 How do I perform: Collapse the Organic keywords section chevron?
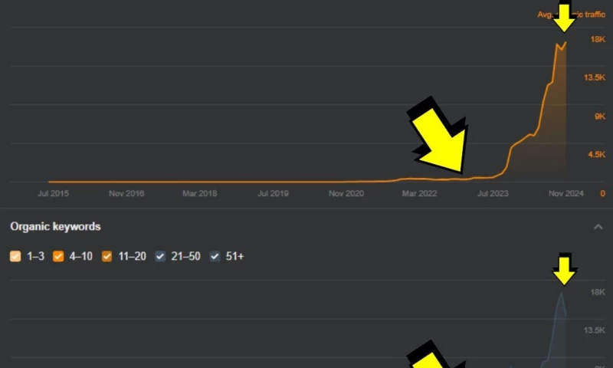click(598, 227)
